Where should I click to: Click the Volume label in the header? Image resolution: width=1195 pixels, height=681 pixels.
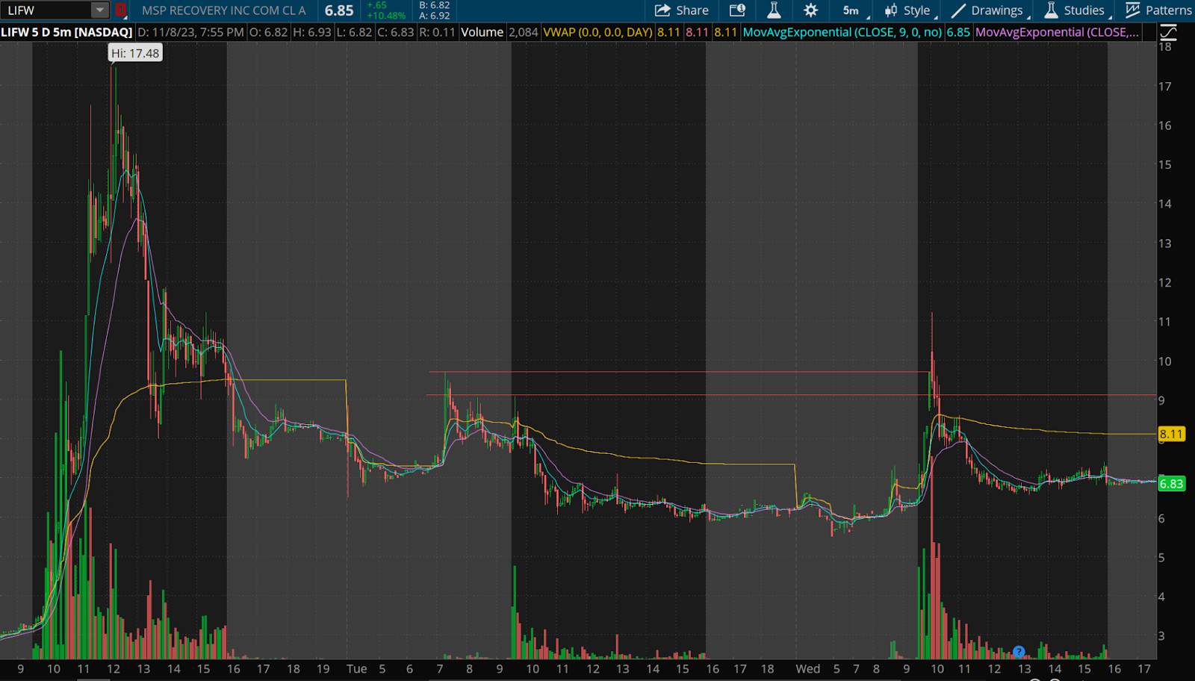(482, 32)
